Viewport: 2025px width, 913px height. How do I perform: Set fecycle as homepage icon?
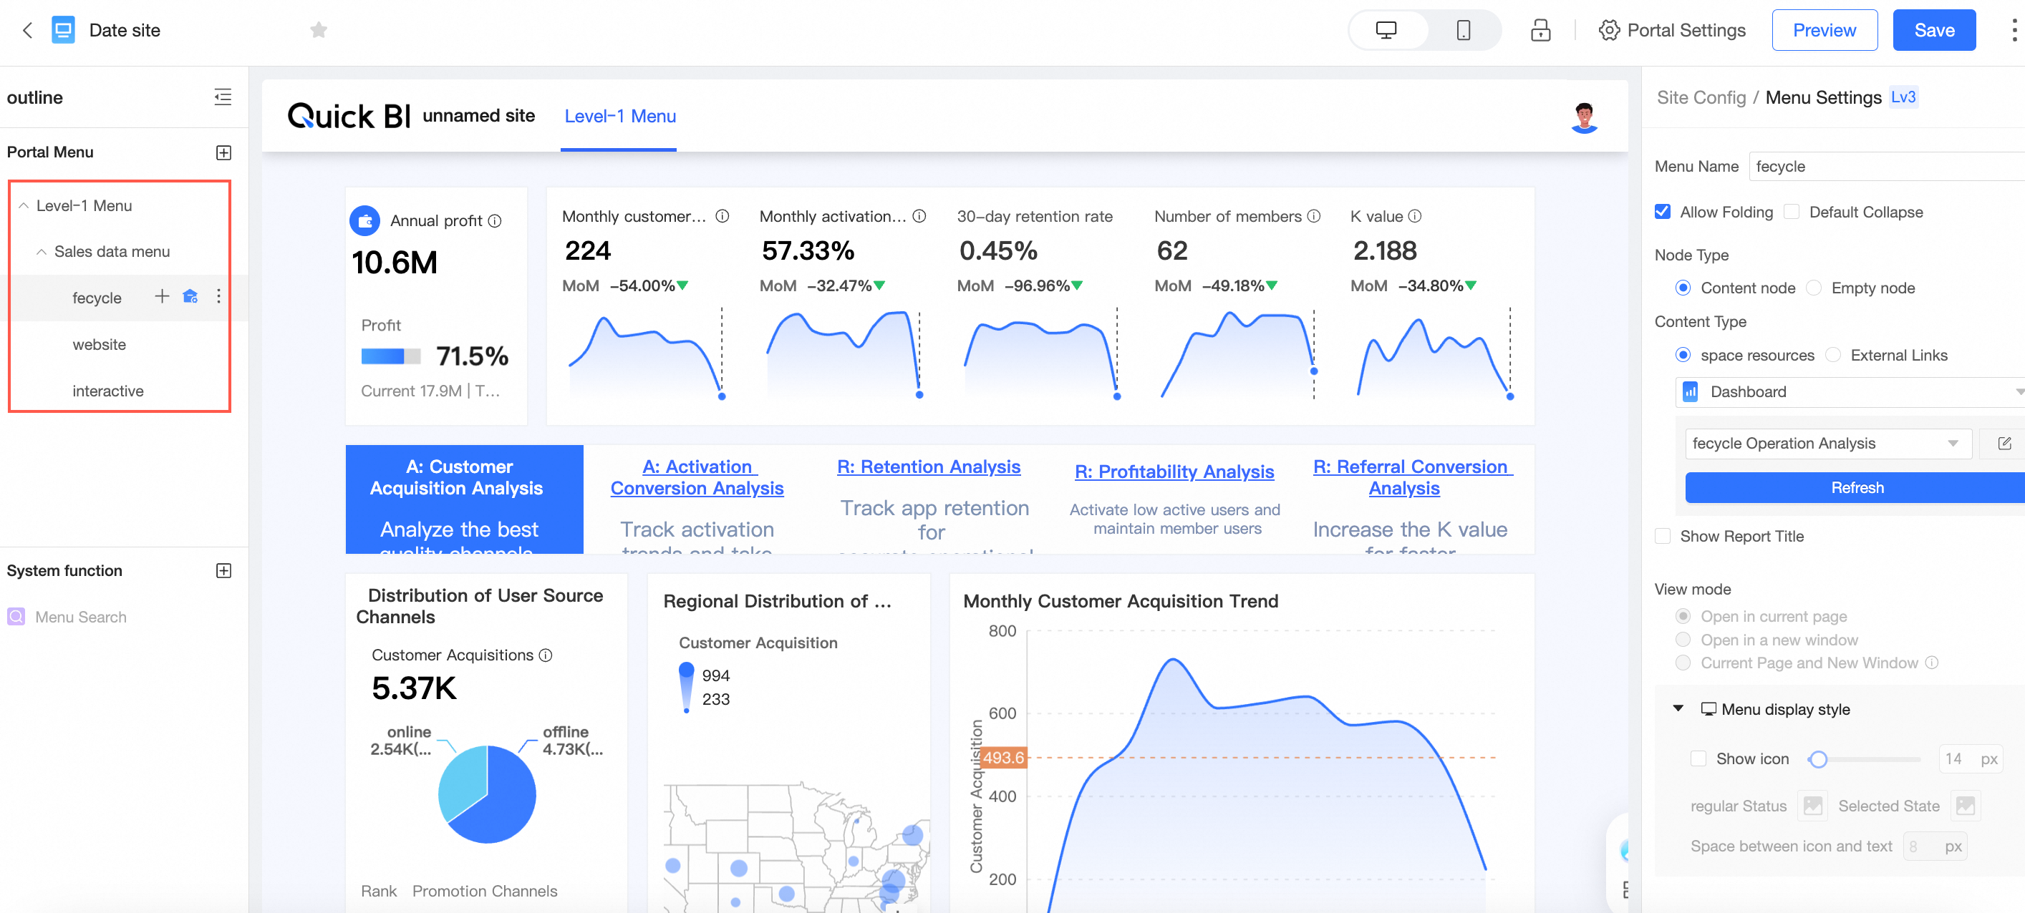(190, 296)
